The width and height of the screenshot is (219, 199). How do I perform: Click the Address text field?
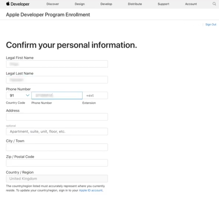(57, 117)
